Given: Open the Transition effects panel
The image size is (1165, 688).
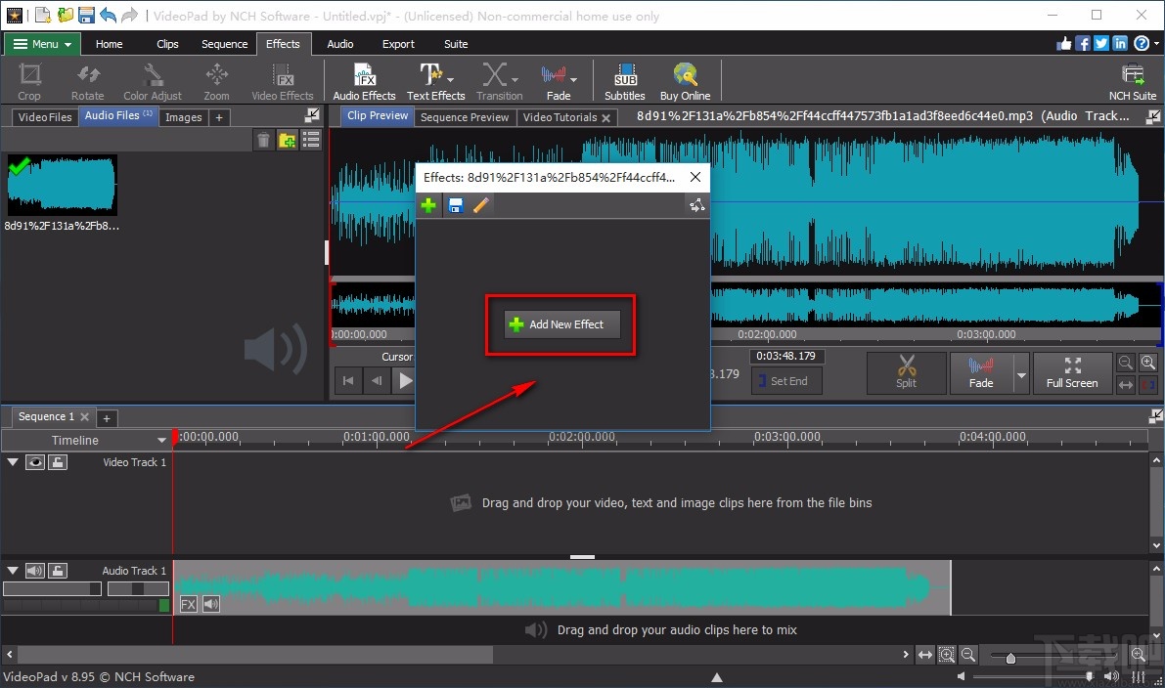Looking at the screenshot, I should point(499,80).
